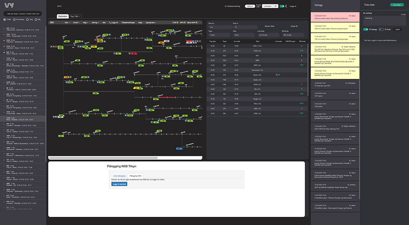
Task: Open comment icon on row 319 RUD
Action: [x=302, y=51]
